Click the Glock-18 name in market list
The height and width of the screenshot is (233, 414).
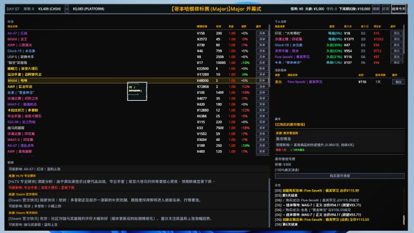21,51
